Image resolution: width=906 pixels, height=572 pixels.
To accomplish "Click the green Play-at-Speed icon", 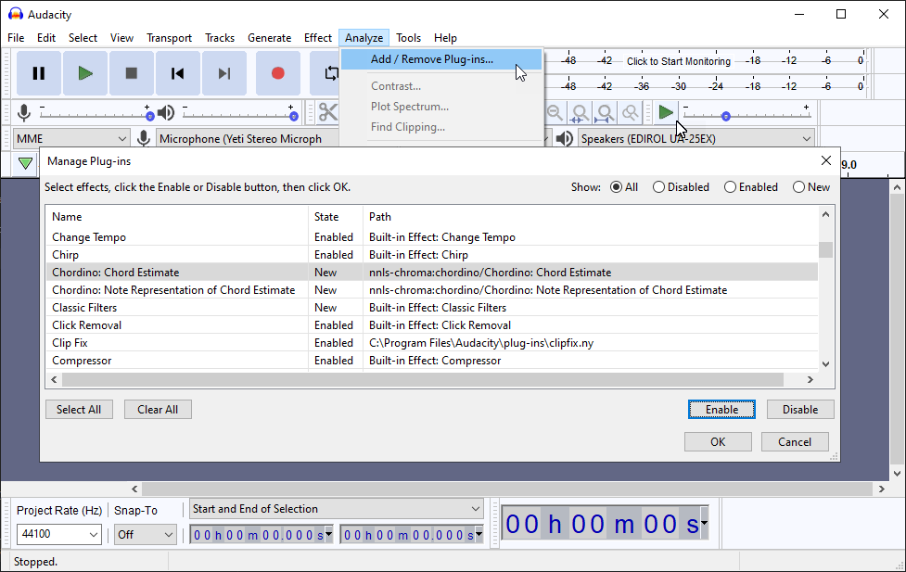I will click(x=665, y=111).
